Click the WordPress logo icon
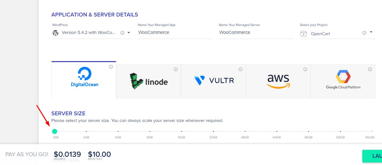Image resolution: width=382 pixels, height=165 pixels. click(x=56, y=33)
